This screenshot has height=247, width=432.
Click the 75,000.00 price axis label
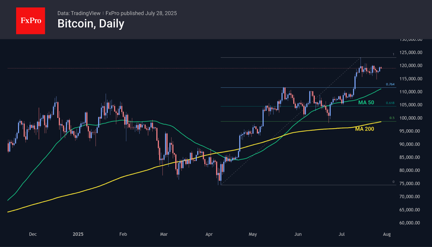[x=410, y=184]
